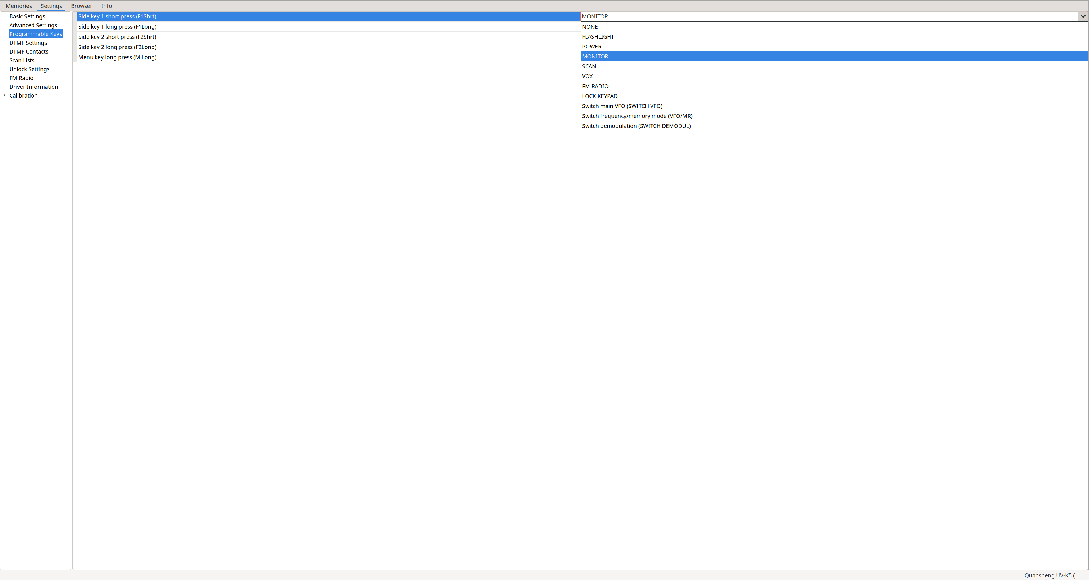Select FM RADIO in dropdown list

[x=595, y=86]
